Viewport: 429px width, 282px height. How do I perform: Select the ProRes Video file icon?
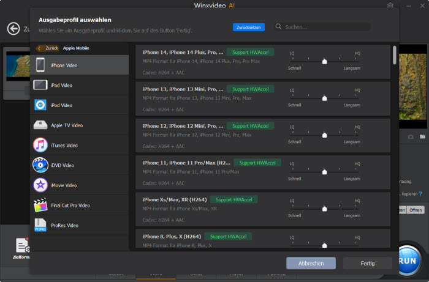[x=40, y=225]
